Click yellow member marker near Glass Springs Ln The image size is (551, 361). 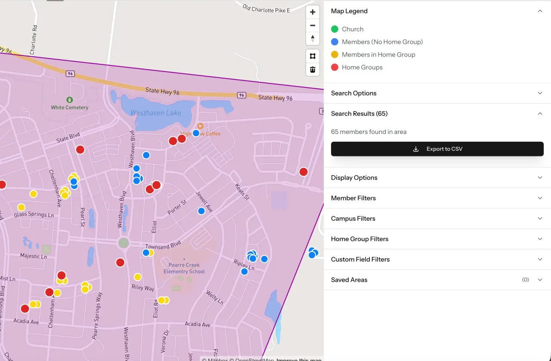pyautogui.click(x=21, y=208)
